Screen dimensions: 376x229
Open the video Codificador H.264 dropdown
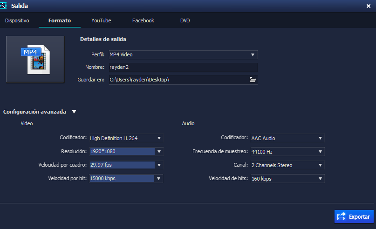(126, 138)
